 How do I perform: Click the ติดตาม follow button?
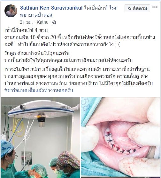(x=137, y=8)
